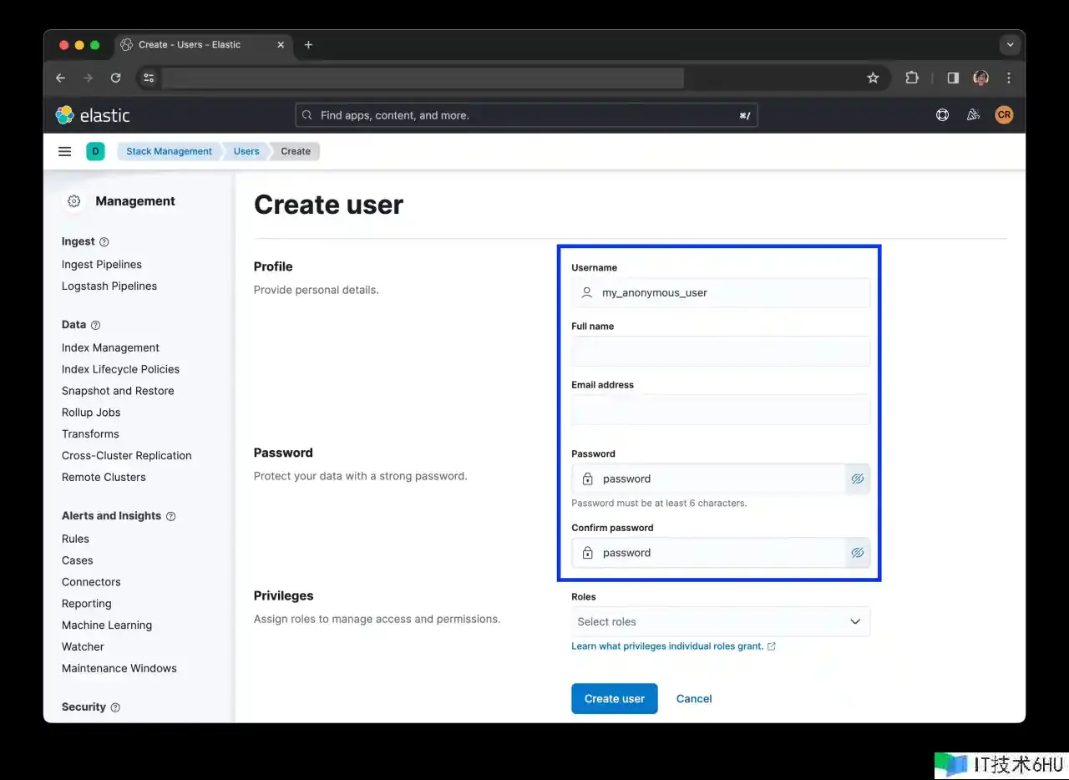Click the green D space selector
This screenshot has width=1069, height=780.
coord(95,151)
